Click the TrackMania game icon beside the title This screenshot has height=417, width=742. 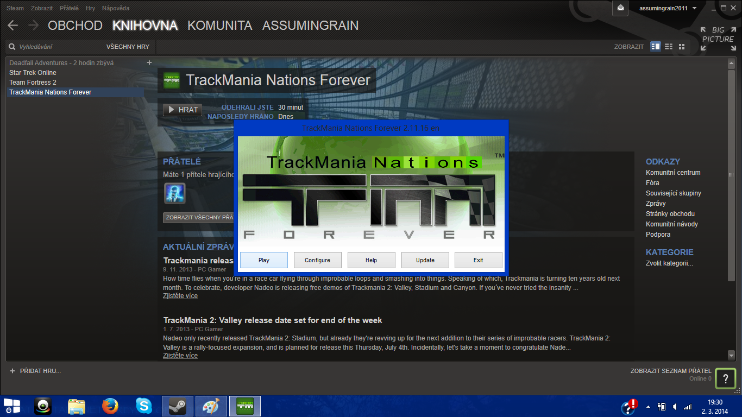(x=172, y=80)
